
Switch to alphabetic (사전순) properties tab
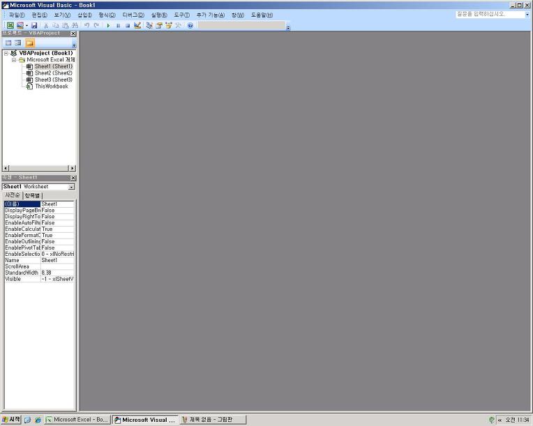pos(13,195)
